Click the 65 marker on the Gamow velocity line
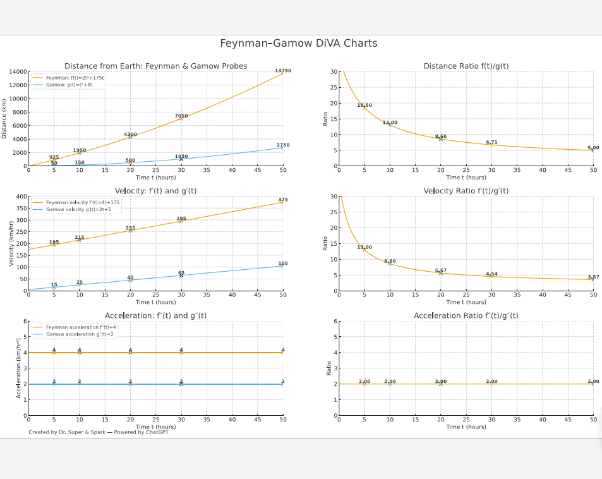Viewport: 602px width, 479px height. [181, 276]
